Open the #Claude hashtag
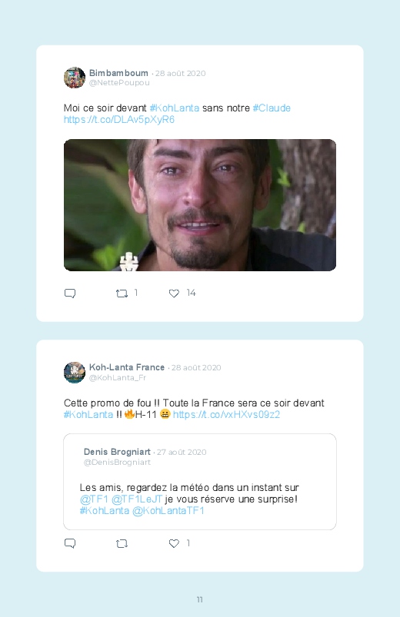 [x=272, y=108]
